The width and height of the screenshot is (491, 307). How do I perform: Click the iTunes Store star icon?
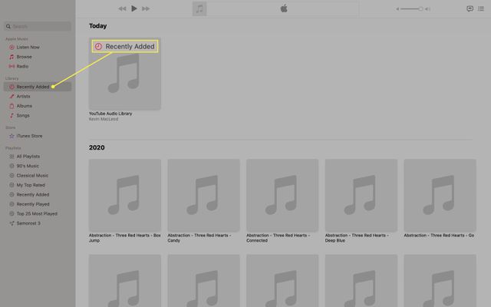tap(12, 136)
